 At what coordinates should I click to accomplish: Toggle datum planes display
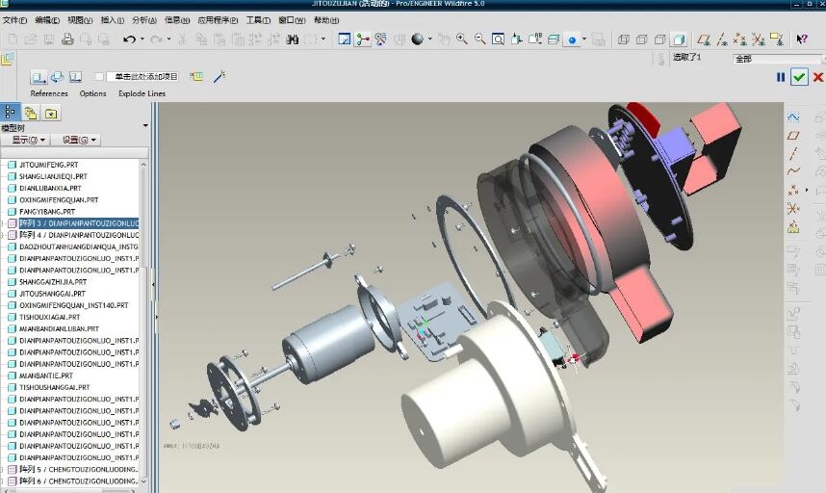coord(704,39)
